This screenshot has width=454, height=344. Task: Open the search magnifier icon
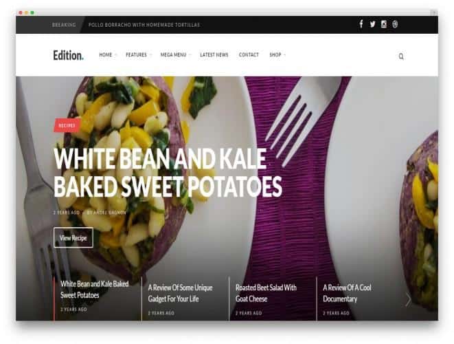[x=401, y=56]
